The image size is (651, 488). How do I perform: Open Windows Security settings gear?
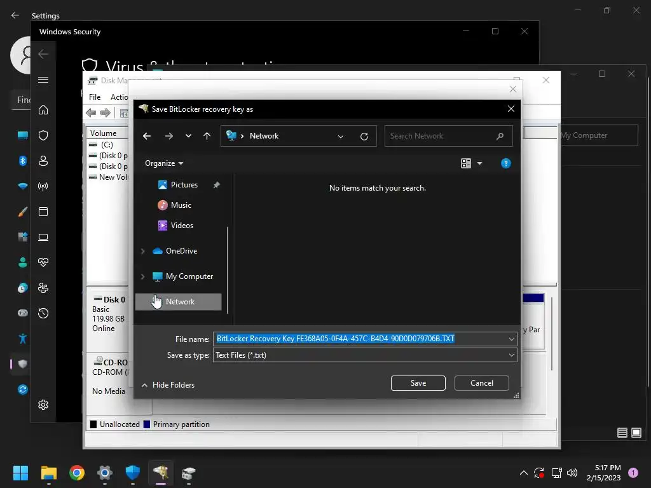(43, 405)
